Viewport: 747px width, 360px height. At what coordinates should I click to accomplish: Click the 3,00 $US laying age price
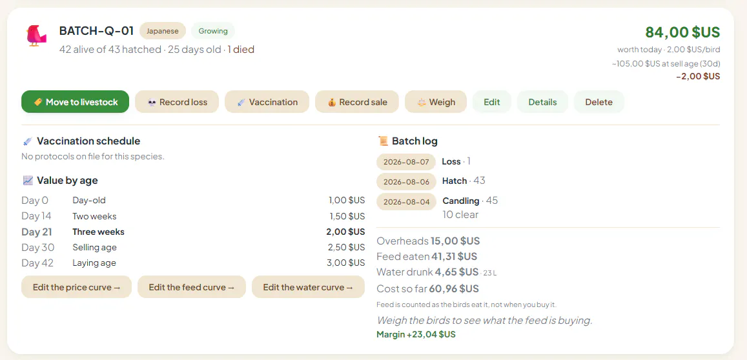tap(347, 263)
